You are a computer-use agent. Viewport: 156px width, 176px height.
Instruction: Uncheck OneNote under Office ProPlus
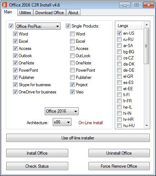coord(15,63)
